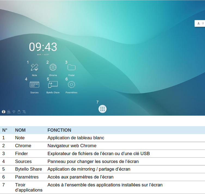Launch the Chrome web browser
Viewport: 205px width, 194px height.
53,67
